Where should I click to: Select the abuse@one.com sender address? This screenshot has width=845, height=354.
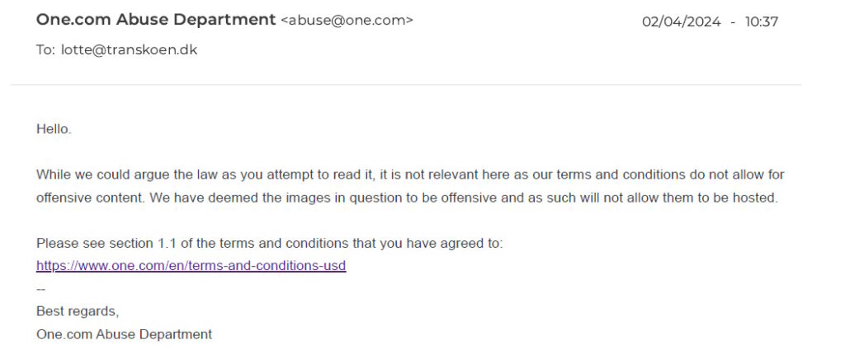pos(347,21)
